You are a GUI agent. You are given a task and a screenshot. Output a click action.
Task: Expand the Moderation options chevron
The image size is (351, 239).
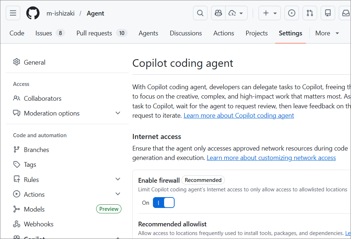click(118, 113)
